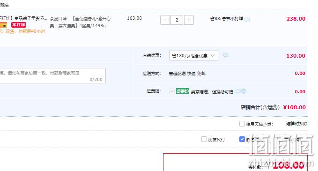Click the quantity field showing 2

click(177, 20)
